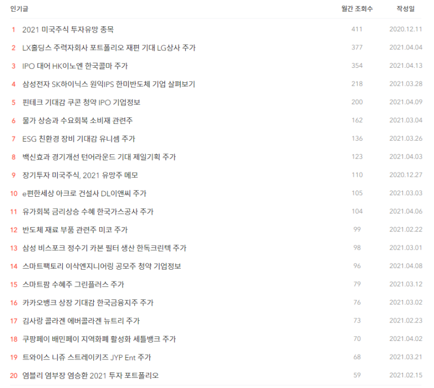Click monthly view count 99
Viewport: 434px width, 388px height.
(x=357, y=230)
